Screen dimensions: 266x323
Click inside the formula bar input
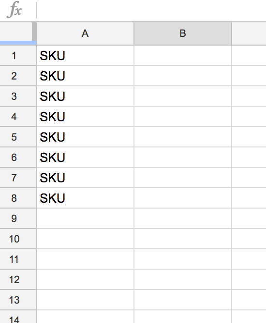(x=151, y=10)
